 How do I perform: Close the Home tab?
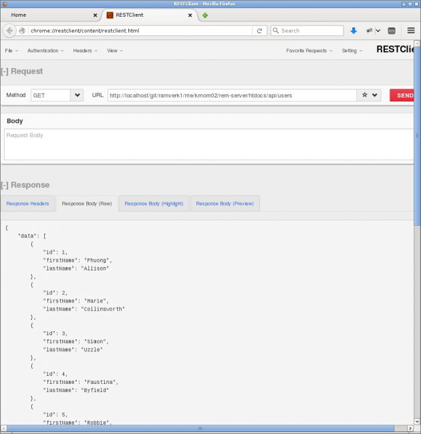coord(96,15)
